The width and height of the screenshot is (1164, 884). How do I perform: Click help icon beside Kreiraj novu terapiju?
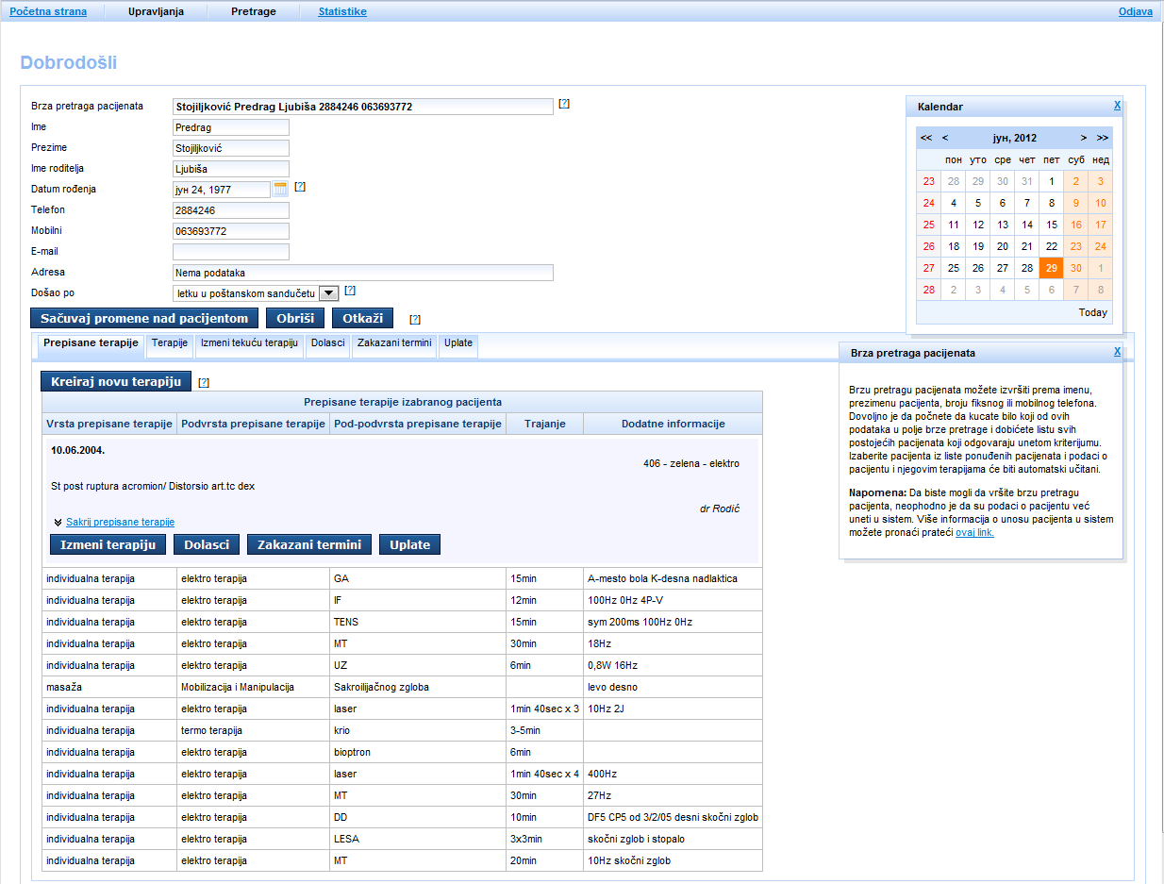tap(204, 382)
